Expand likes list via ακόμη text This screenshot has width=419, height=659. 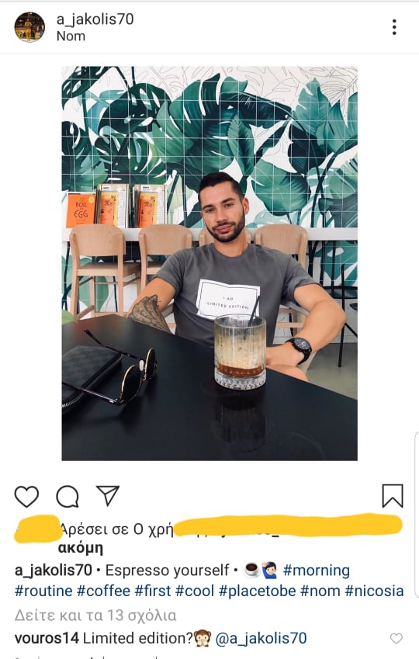point(80,548)
